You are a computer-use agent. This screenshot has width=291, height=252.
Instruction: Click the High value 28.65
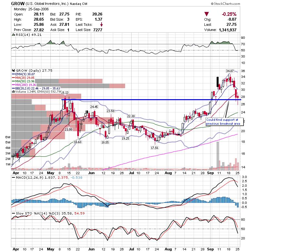point(39,19)
